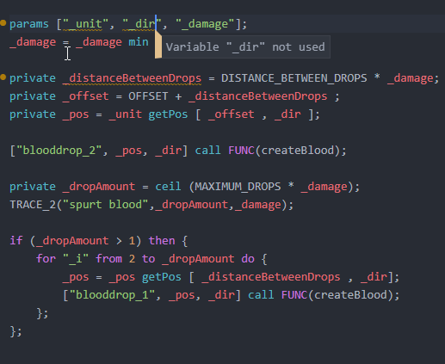Click "_dir" string in params array

pyautogui.click(x=142, y=24)
